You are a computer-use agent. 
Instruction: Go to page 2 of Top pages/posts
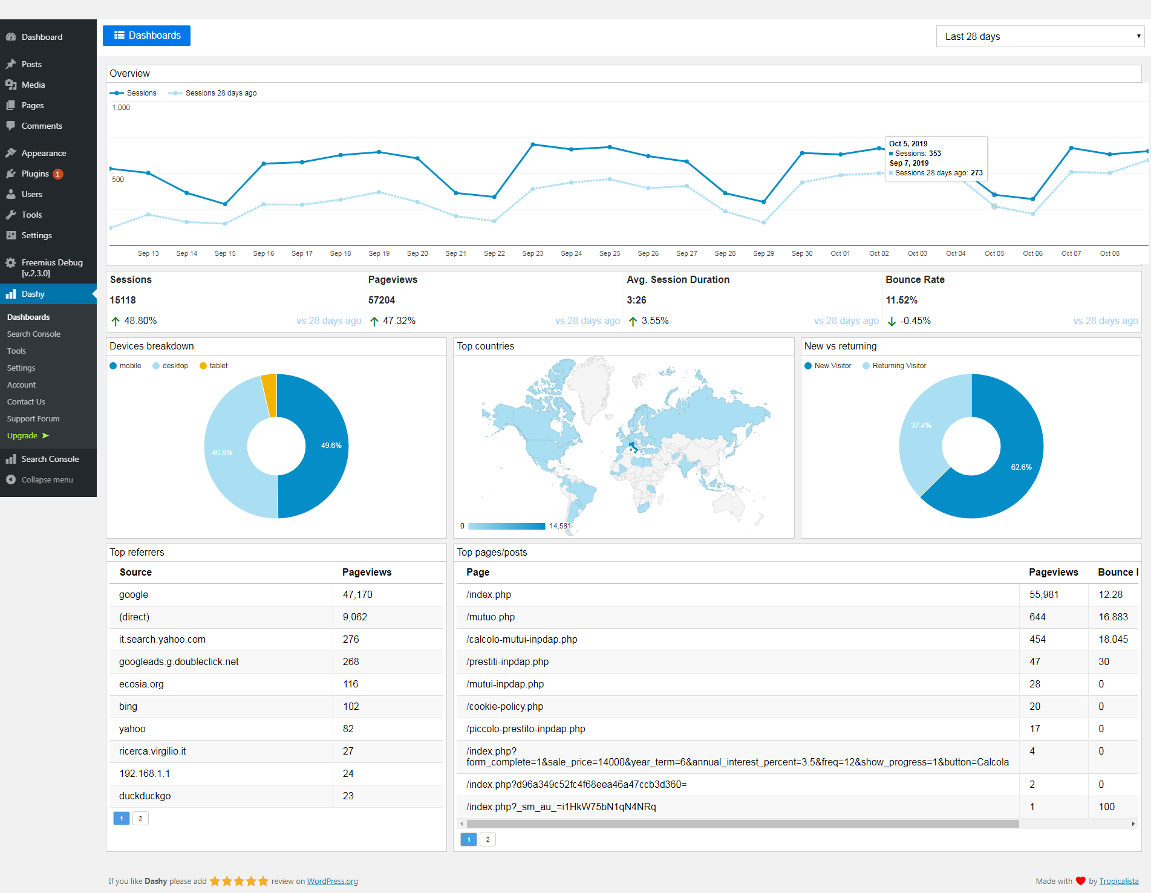point(487,839)
